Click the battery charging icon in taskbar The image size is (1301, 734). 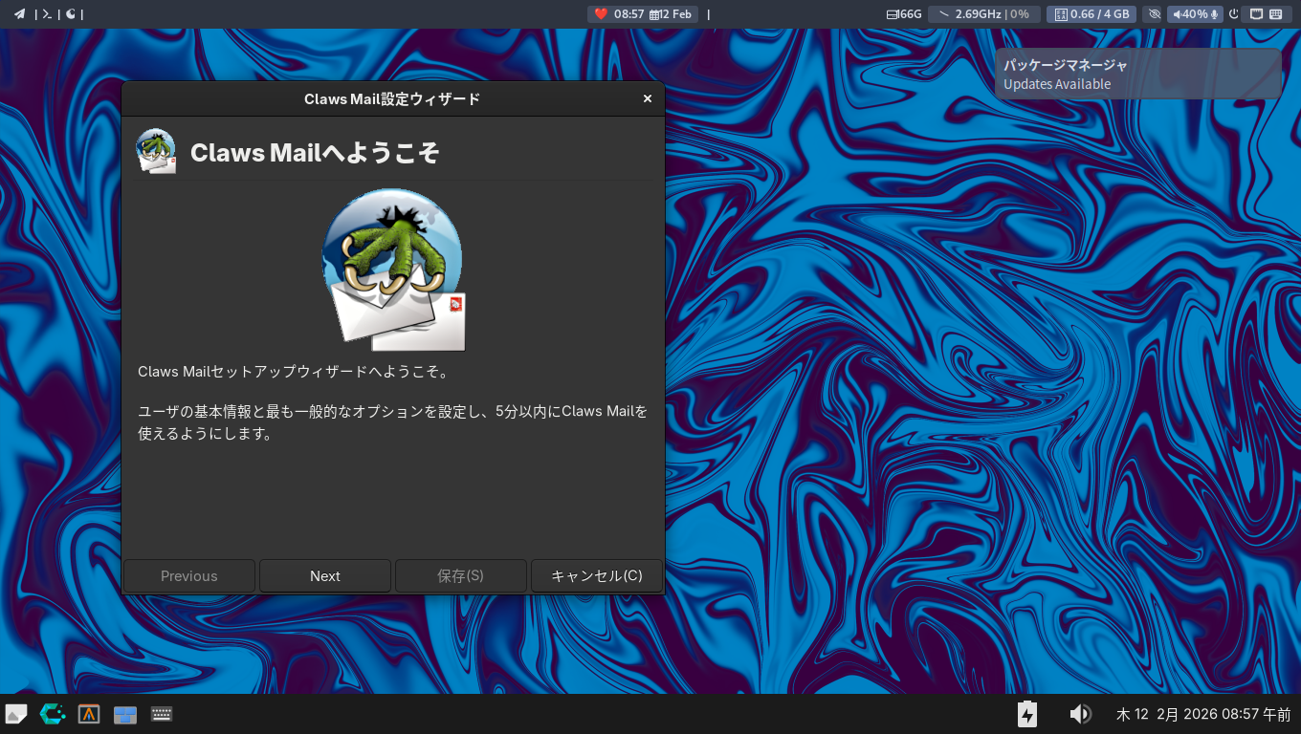tap(1027, 714)
